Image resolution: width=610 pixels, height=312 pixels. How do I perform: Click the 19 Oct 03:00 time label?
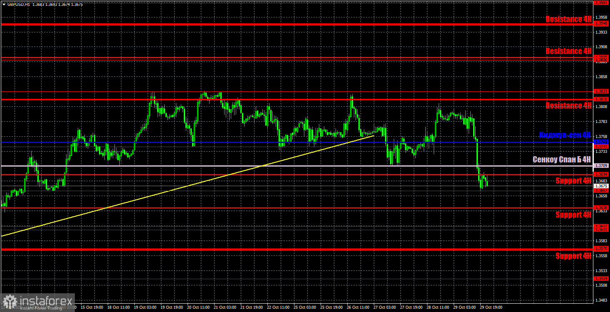(146, 308)
